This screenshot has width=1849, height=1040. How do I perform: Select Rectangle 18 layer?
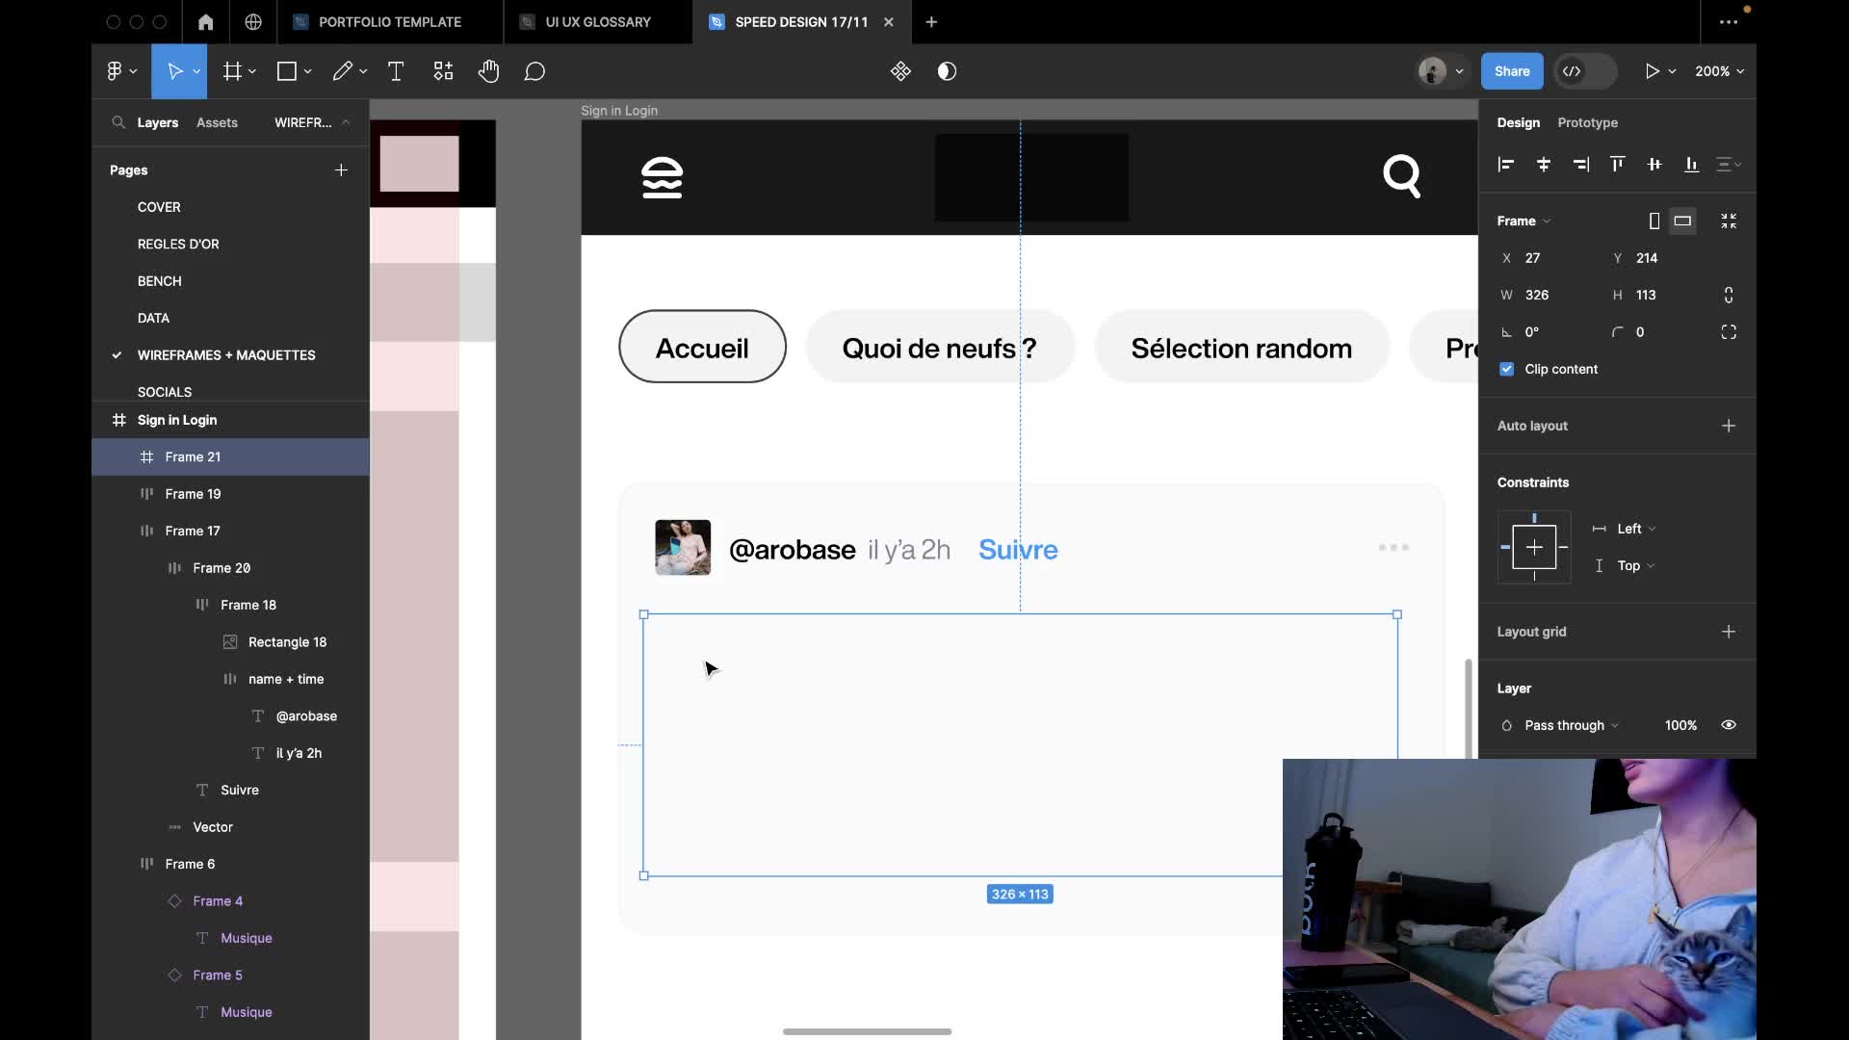(287, 642)
